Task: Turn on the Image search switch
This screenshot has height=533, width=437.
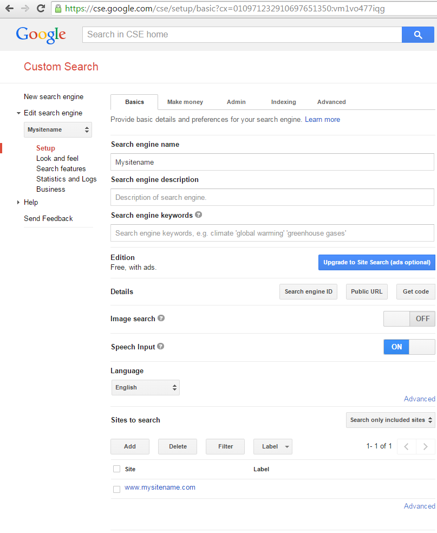Action: click(x=409, y=319)
